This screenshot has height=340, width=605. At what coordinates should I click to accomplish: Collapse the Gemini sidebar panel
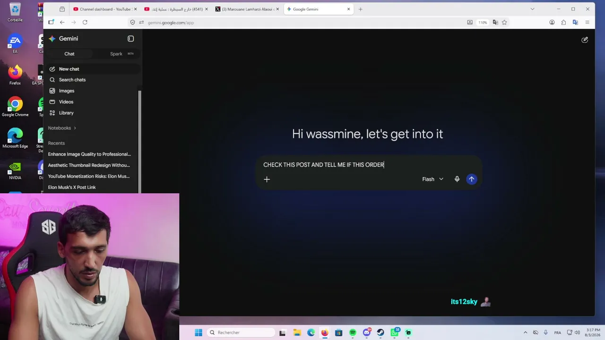131,39
